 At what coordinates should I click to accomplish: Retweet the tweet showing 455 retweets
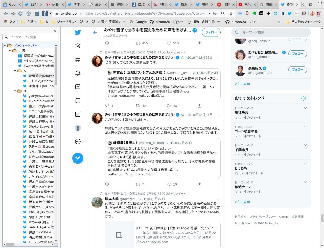[x=138, y=43]
